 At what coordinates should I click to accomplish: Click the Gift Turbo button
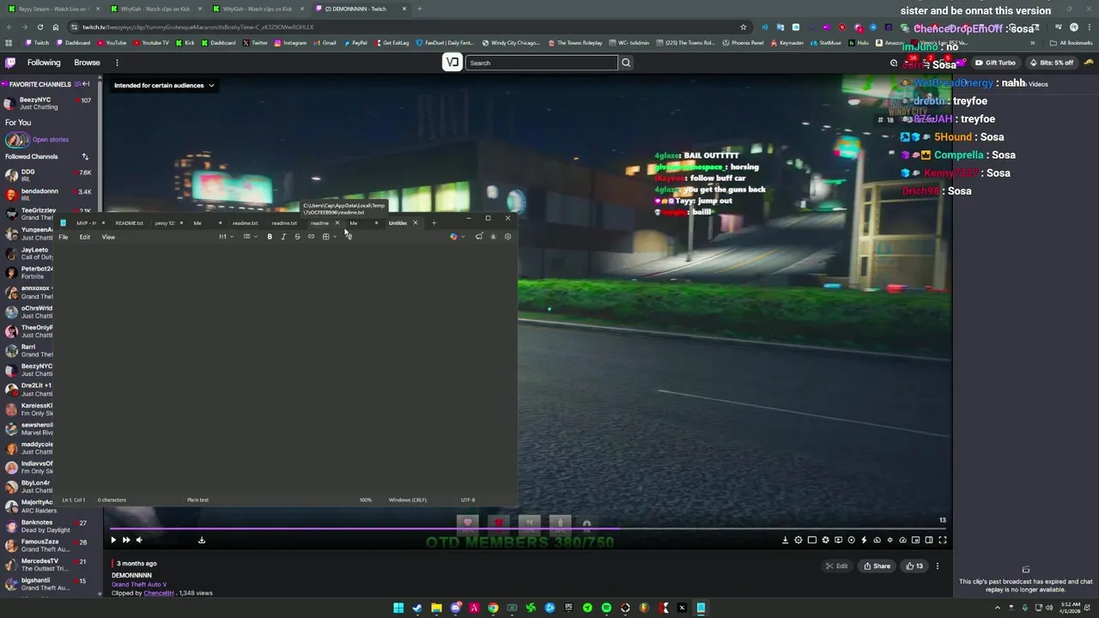(994, 63)
